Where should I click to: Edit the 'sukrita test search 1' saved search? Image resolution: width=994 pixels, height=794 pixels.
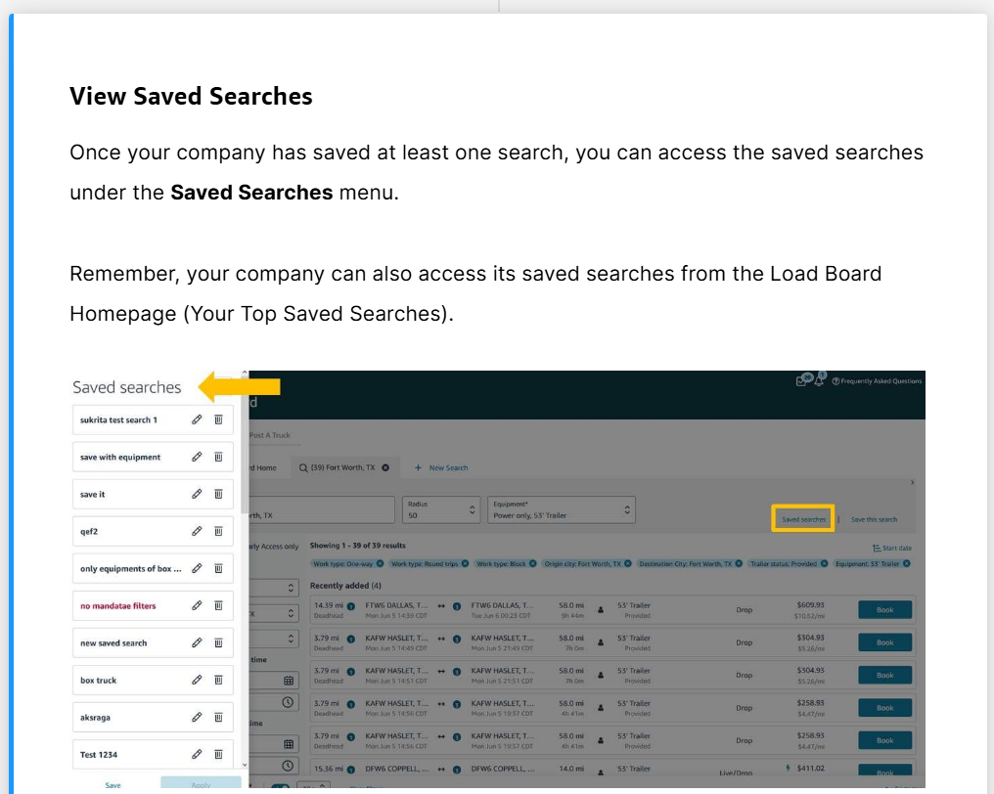[197, 419]
